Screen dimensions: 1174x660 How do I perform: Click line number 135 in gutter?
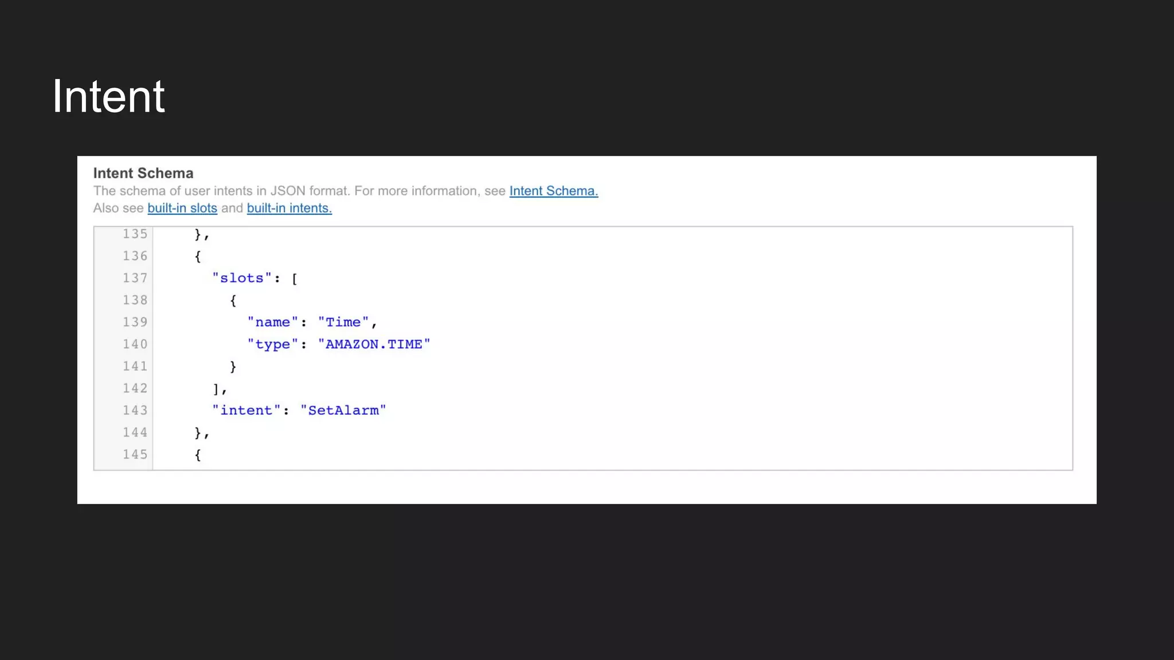click(x=135, y=234)
